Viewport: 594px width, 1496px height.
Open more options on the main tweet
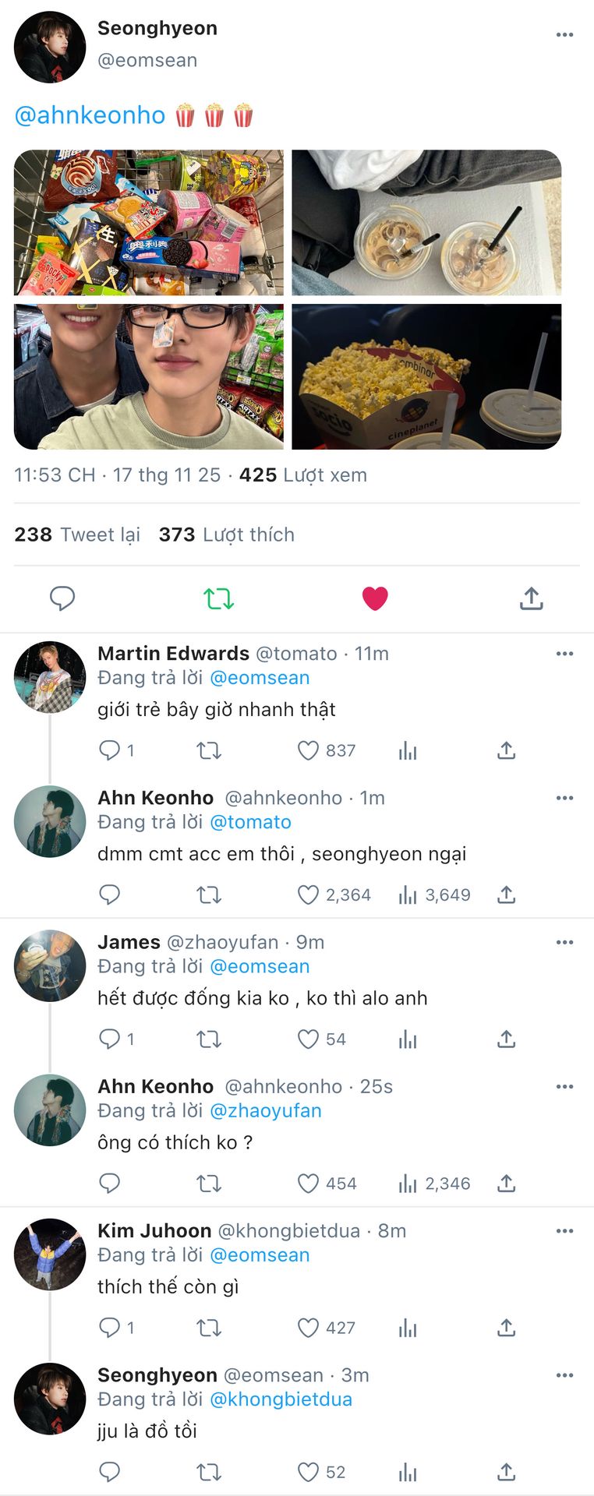pyautogui.click(x=564, y=35)
